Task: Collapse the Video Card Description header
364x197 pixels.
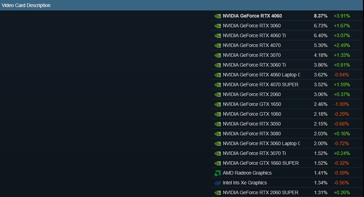Action: pyautogui.click(x=181, y=5)
